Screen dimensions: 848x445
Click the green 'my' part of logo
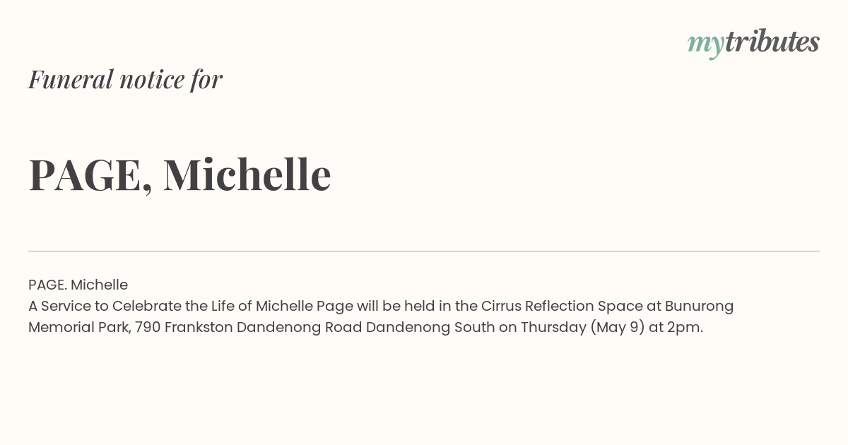706,45
